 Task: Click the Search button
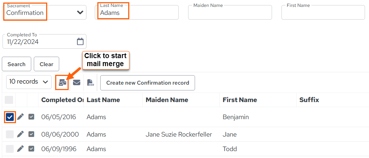(x=16, y=64)
